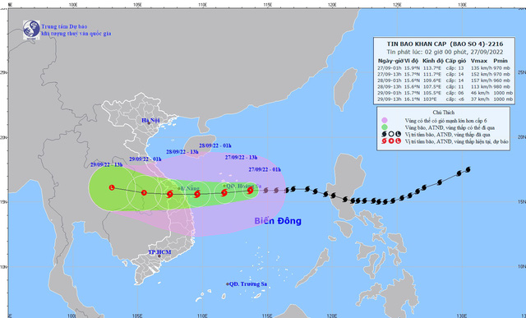Click the red circle depression marker on track

[144, 192]
